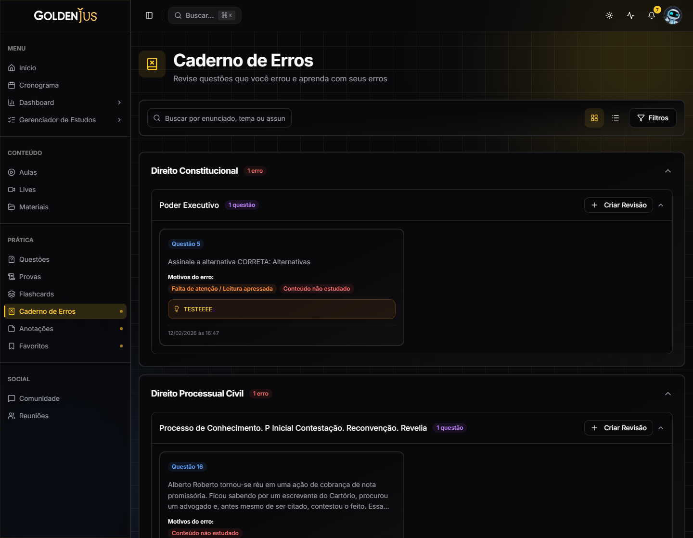Screen dimensions: 693x538
Task: Select Caderno de Erros menu item
Action: coord(65,311)
